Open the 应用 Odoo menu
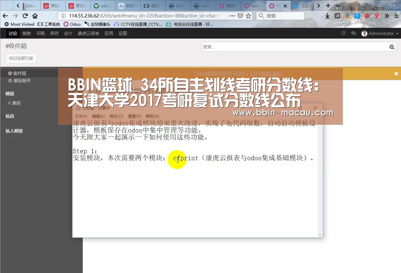 pyautogui.click(x=109, y=33)
